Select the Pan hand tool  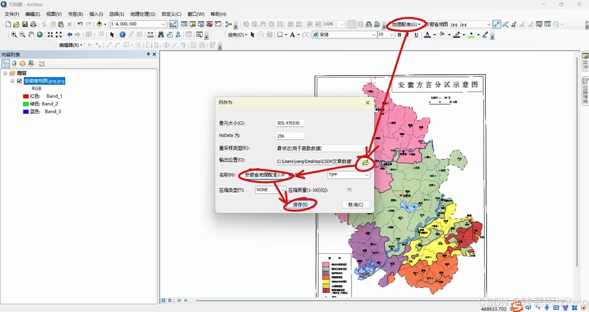click(x=31, y=35)
